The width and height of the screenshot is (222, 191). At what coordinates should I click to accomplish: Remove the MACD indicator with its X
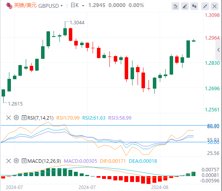9,161
